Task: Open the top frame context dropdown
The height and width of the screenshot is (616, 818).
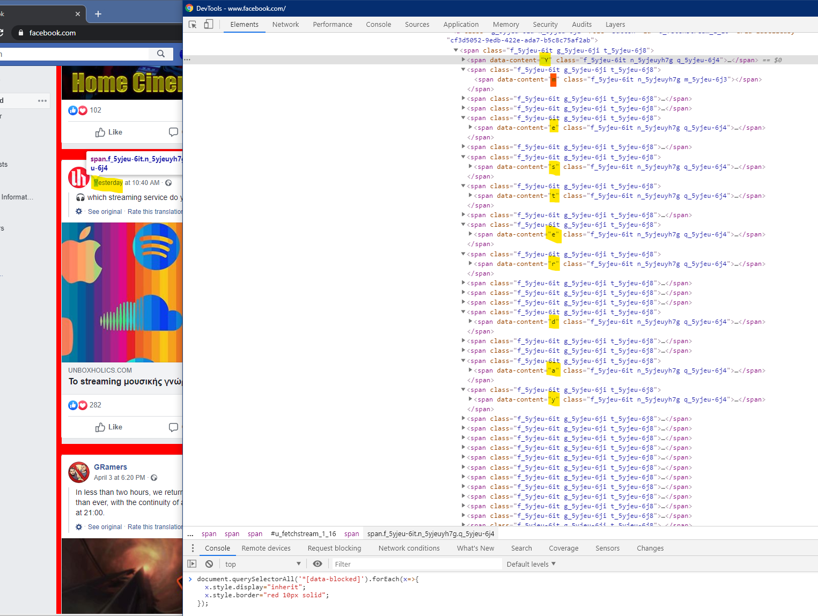Action: point(262,563)
